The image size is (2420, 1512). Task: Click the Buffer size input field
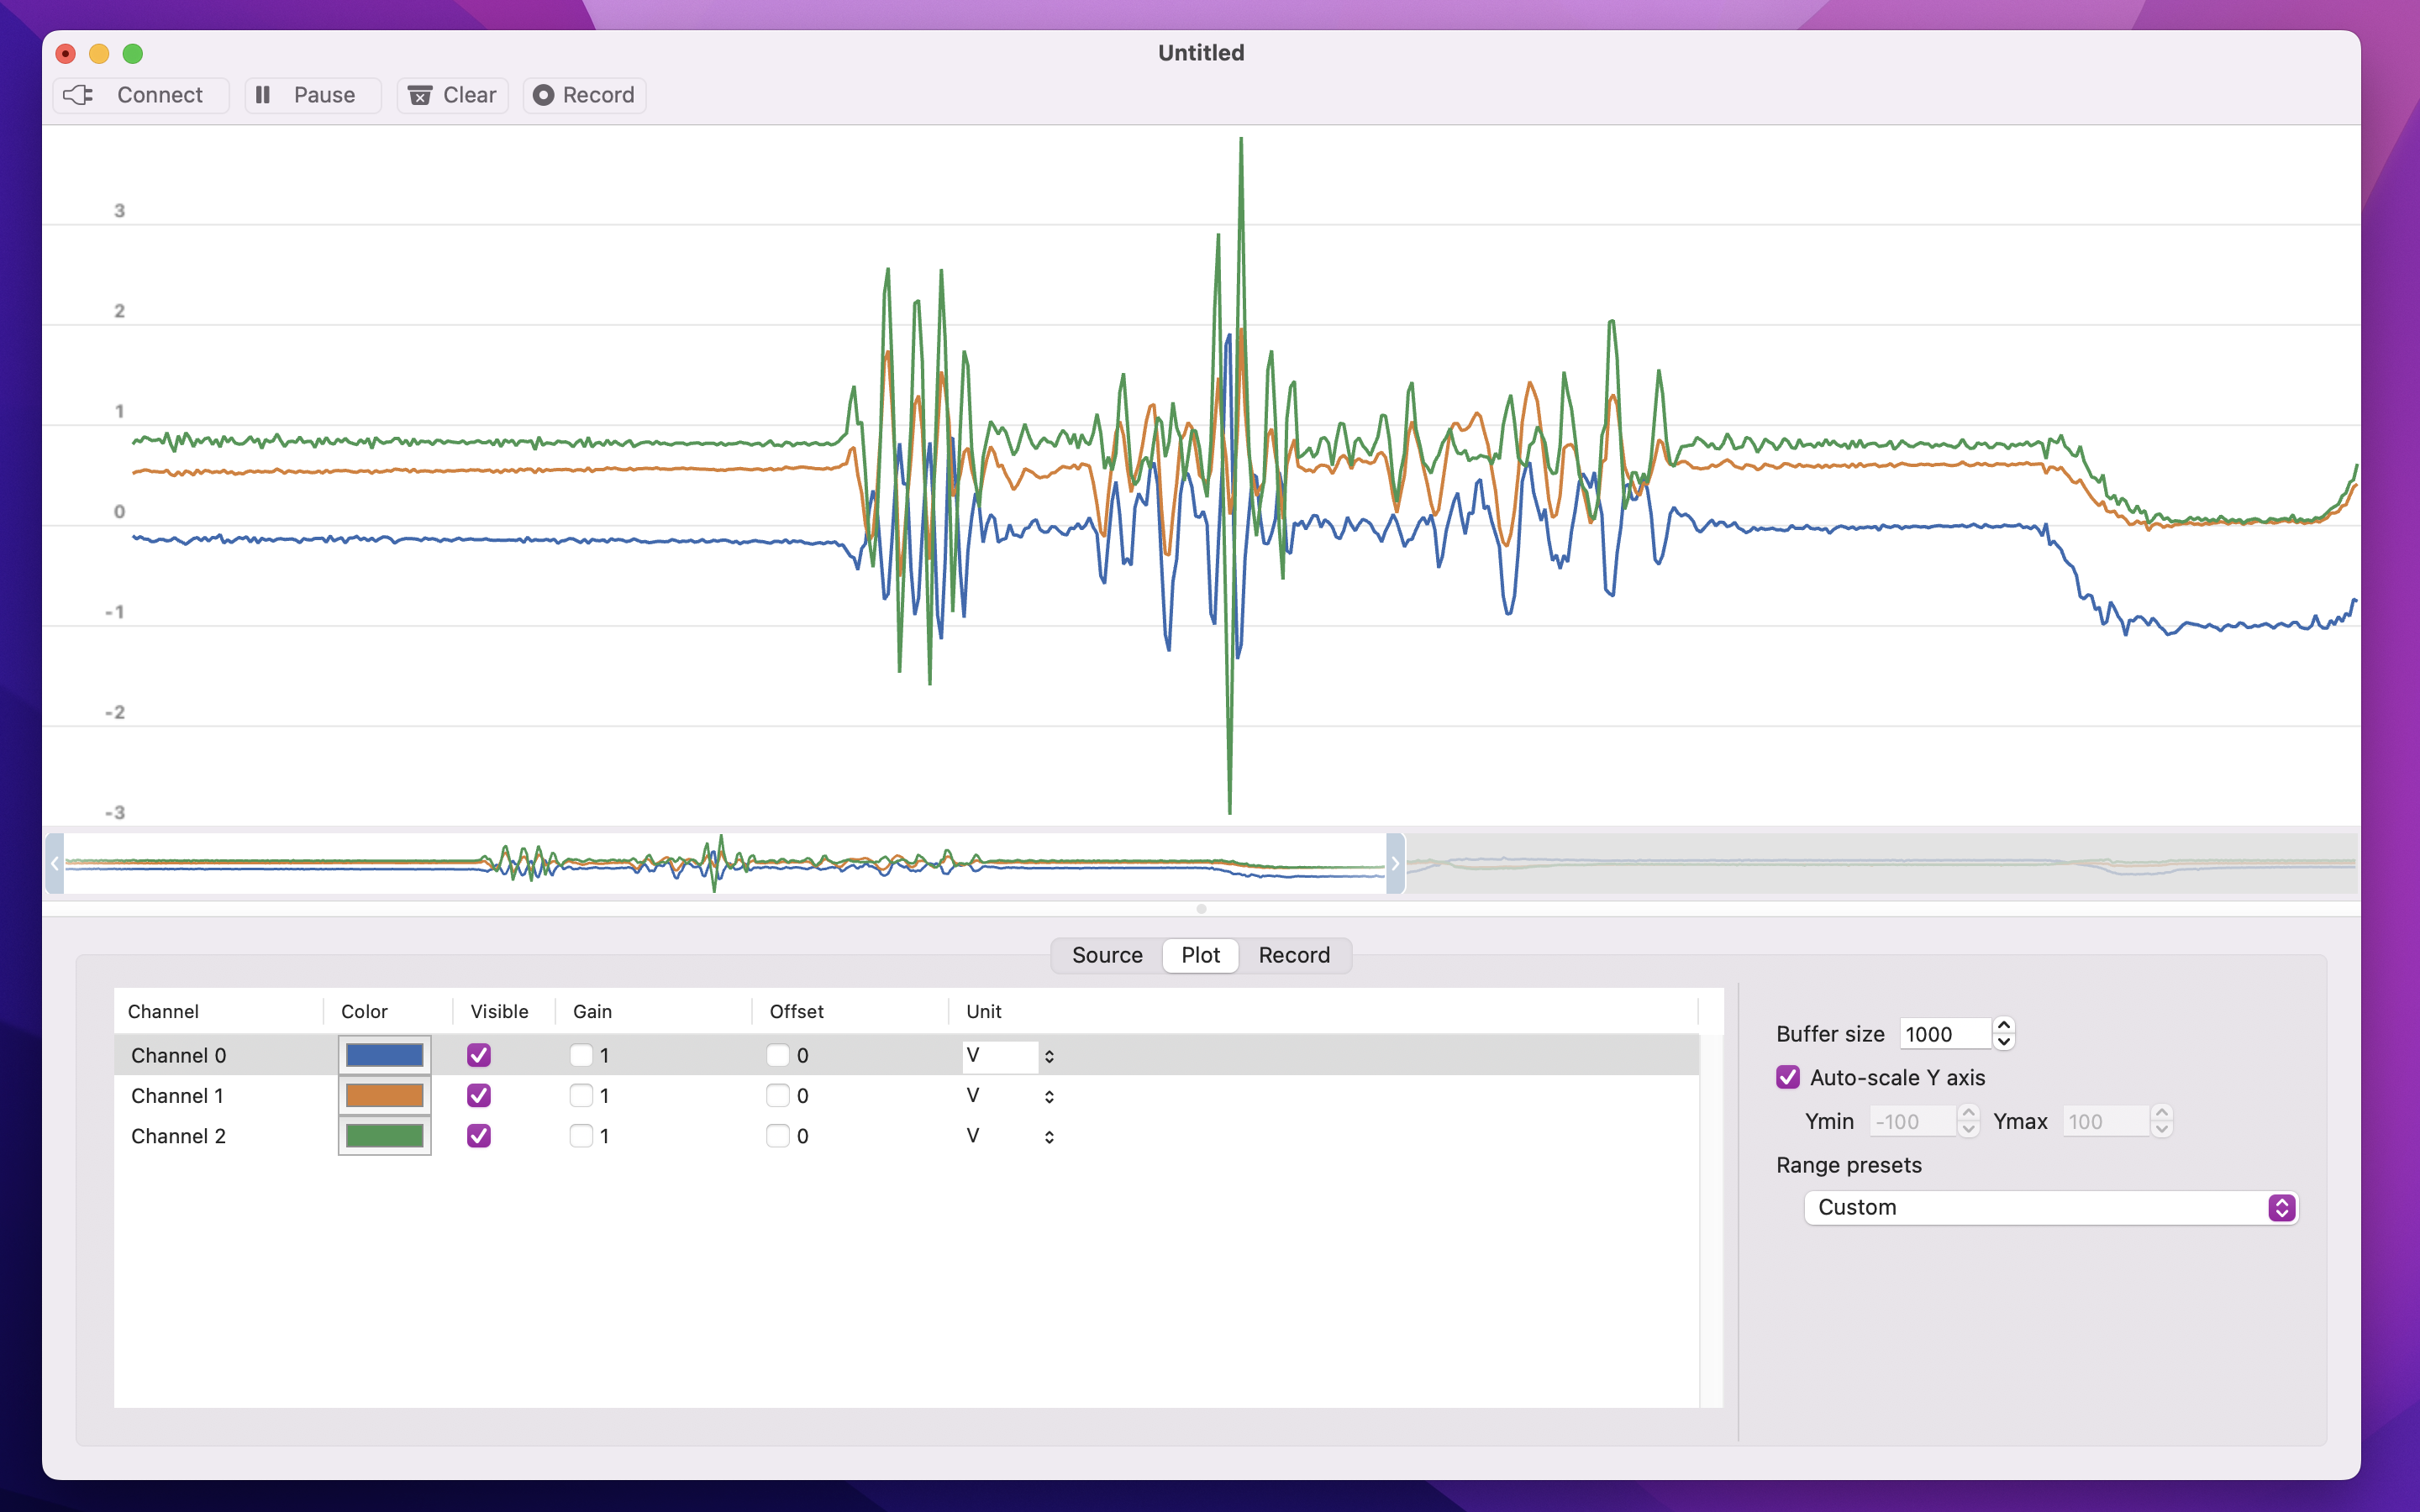1940,1034
